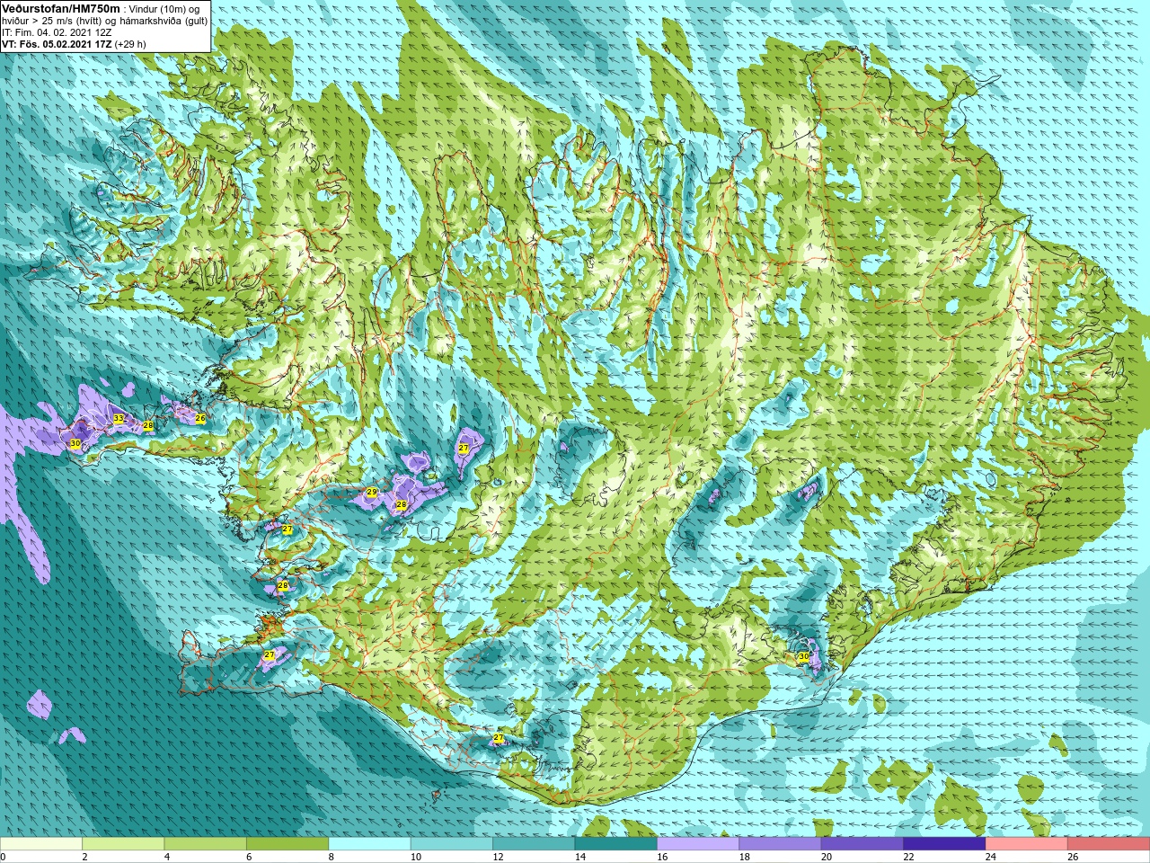The image size is (1150, 863).
Task: Click the "2" value on the color scale
Action: (x=84, y=857)
